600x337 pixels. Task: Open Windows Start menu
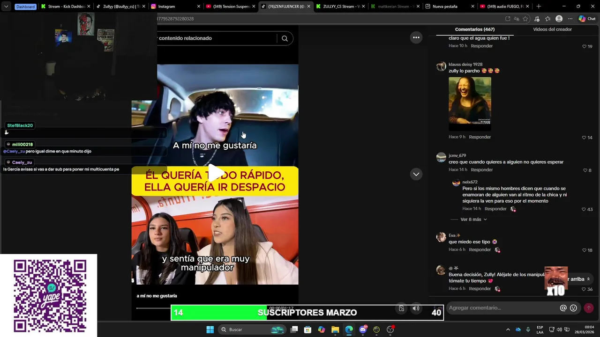click(x=210, y=330)
